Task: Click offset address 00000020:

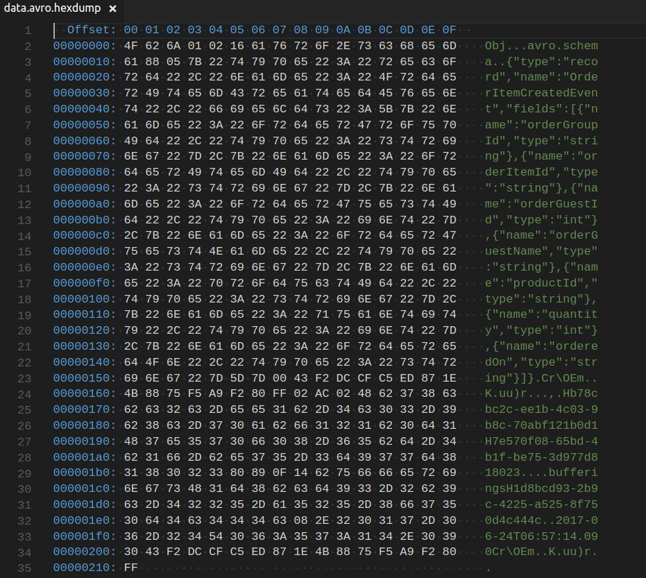Action: [x=85, y=78]
